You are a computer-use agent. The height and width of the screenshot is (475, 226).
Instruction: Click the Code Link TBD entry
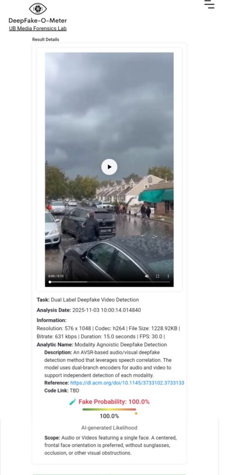(x=62, y=391)
